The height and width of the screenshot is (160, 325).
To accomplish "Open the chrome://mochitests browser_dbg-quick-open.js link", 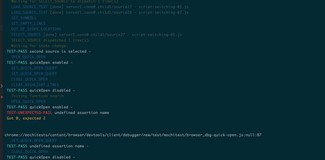I will tap(133, 135).
